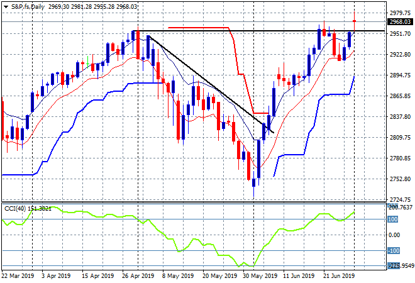Screen dimensions: 415x283
Task: Click the 26 Apr 2019 date label
Action: pyautogui.click(x=138, y=276)
